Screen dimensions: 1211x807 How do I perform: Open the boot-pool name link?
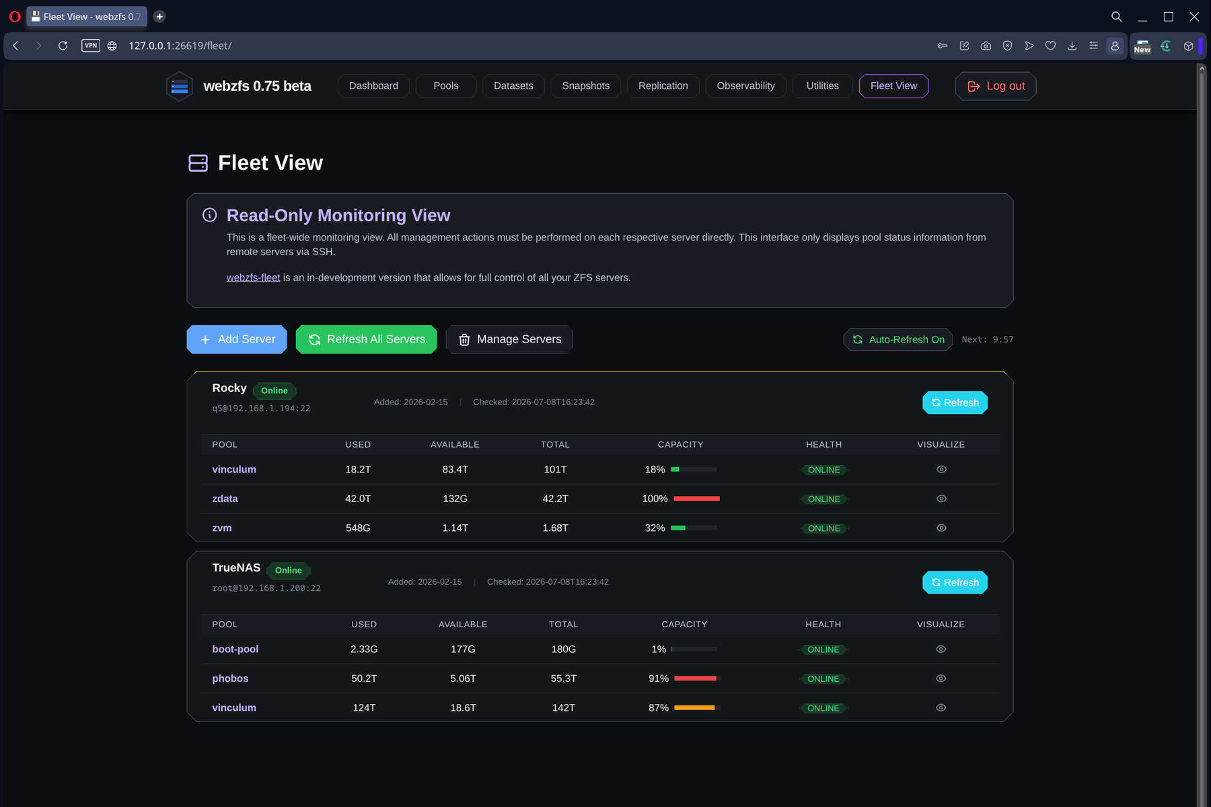tap(235, 649)
